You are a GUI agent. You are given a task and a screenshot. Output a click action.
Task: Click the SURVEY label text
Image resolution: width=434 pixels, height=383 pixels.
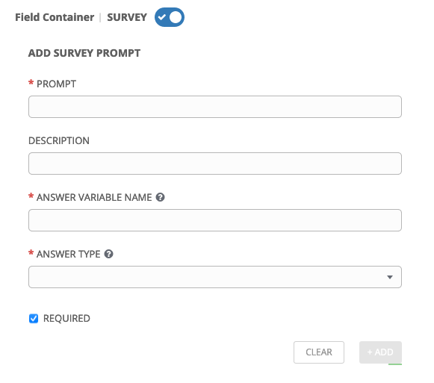127,17
